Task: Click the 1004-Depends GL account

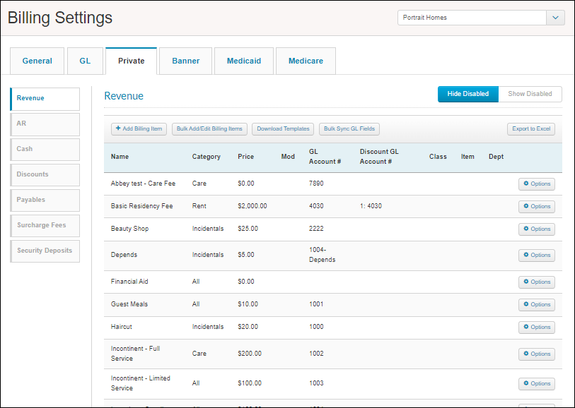Action: tap(323, 255)
